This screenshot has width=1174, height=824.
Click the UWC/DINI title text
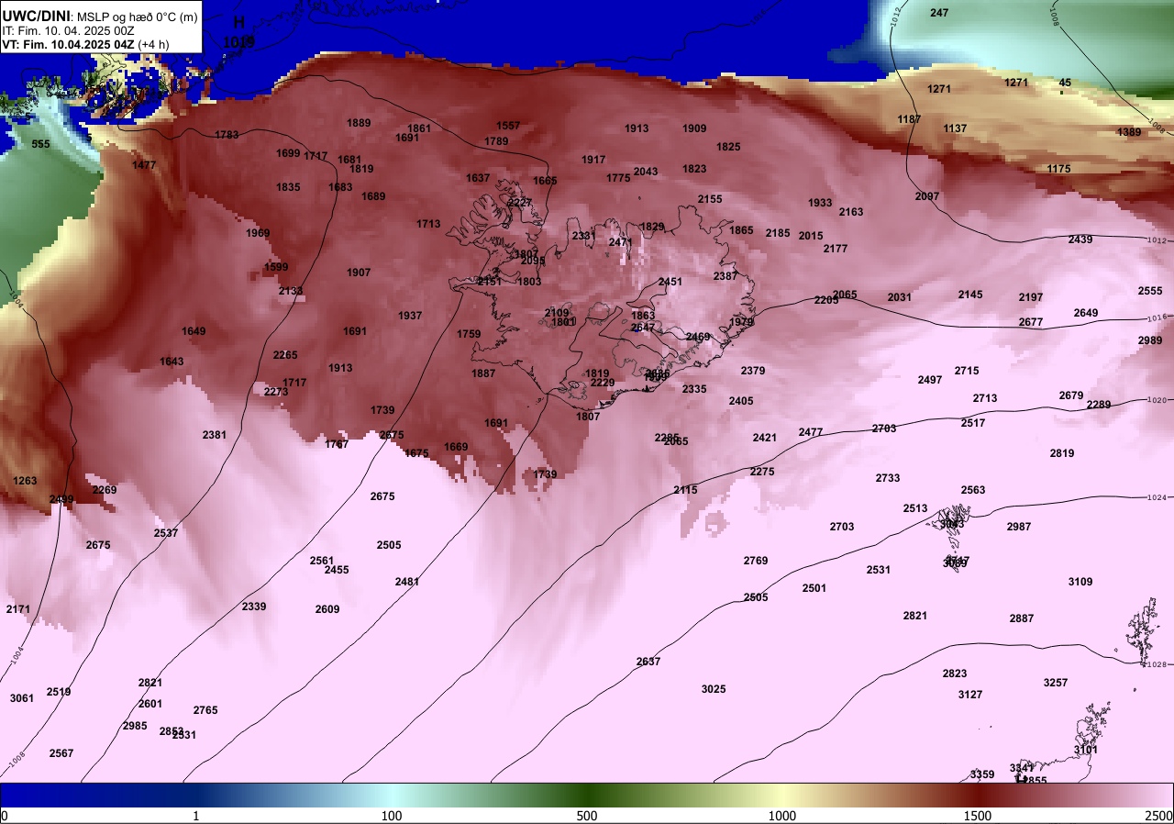pyautogui.click(x=37, y=15)
